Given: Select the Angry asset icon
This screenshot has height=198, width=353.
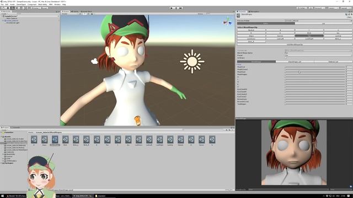Looking at the screenshot, I should click(44, 141).
